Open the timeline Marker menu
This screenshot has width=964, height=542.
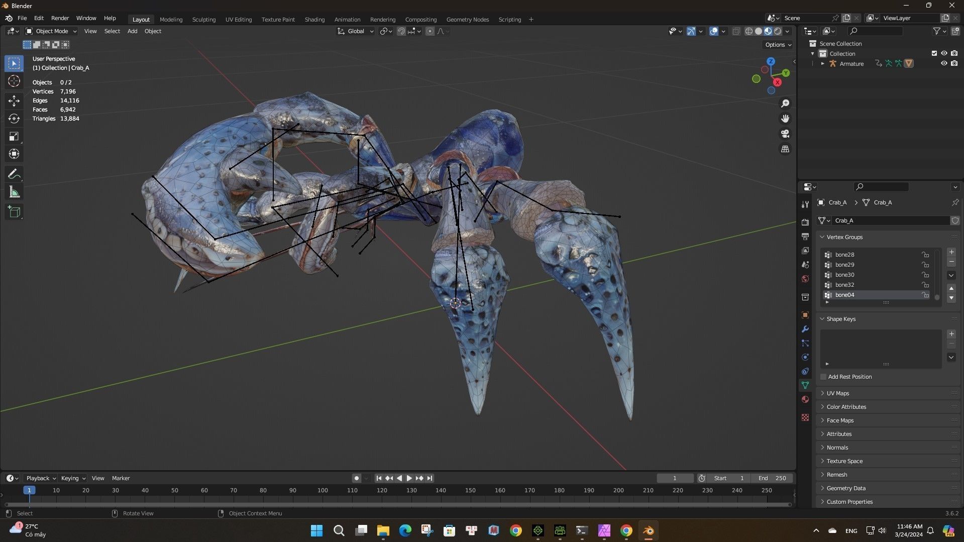coord(121,478)
